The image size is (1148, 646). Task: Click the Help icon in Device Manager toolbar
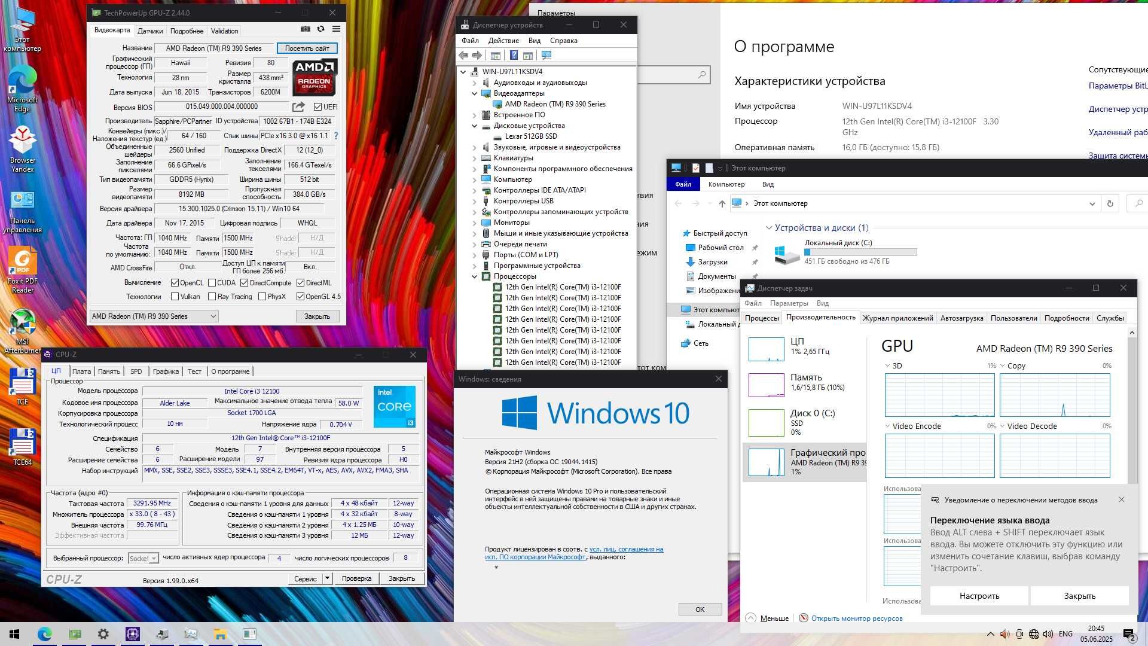pos(513,55)
